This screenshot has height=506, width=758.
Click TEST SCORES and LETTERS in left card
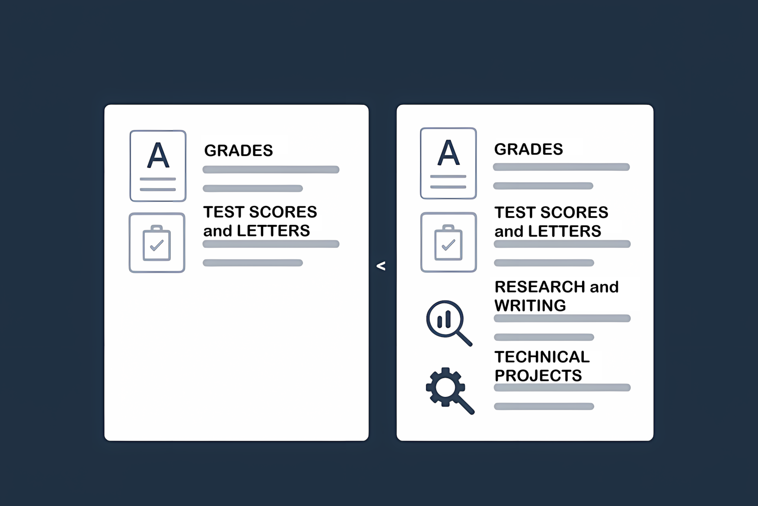pyautogui.click(x=260, y=221)
